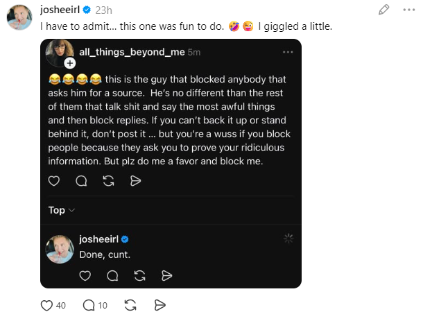
Task: Comment on josheeirl's "Done" reply
Action: [112, 275]
